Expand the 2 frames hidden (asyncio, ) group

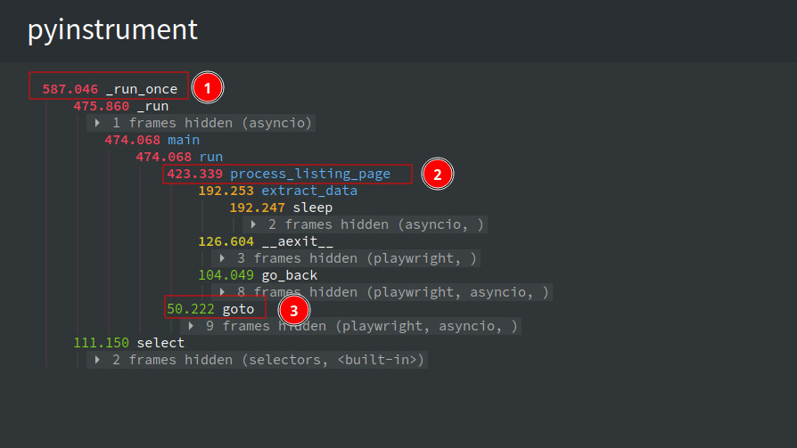point(364,224)
